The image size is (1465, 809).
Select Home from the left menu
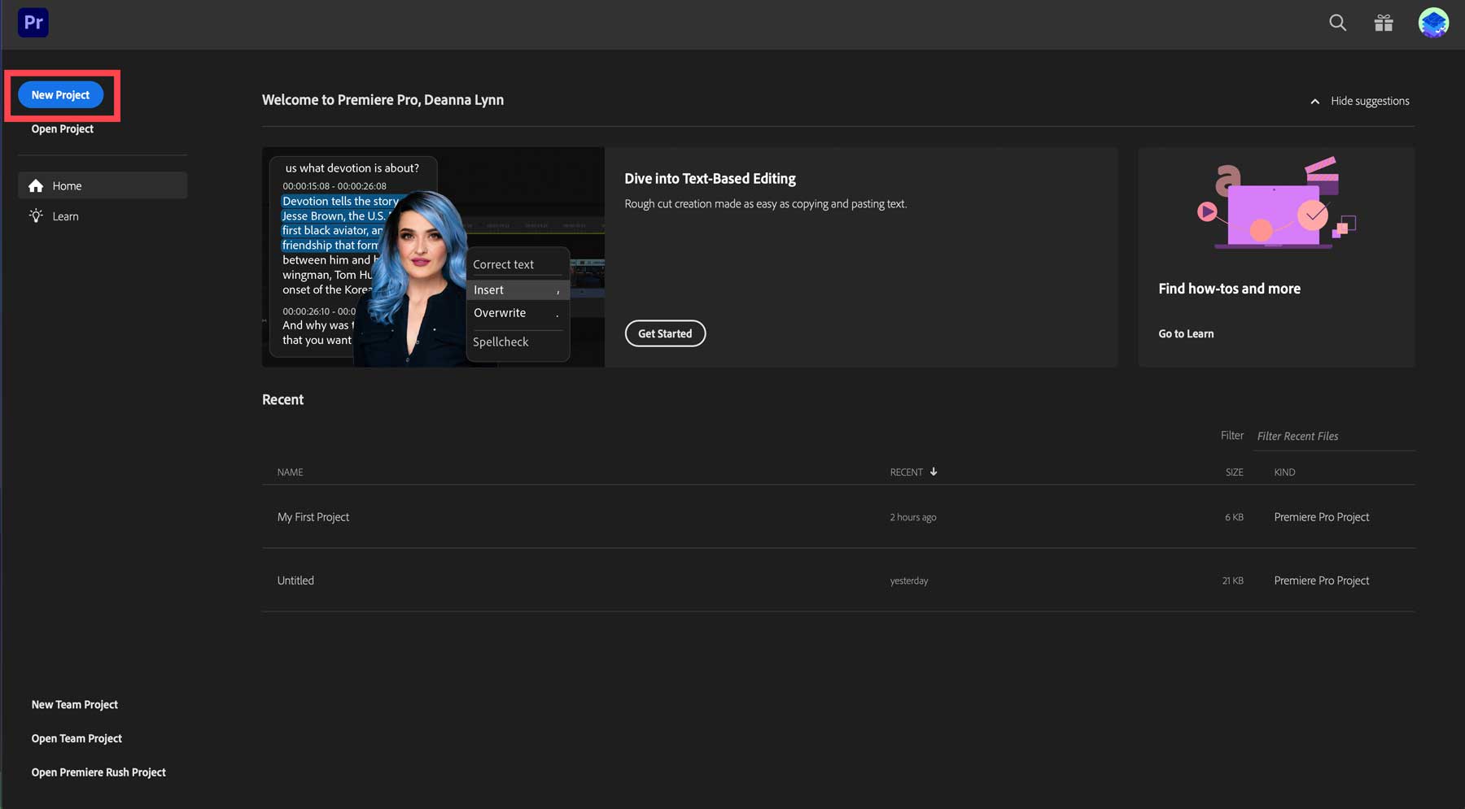pyautogui.click(x=67, y=185)
